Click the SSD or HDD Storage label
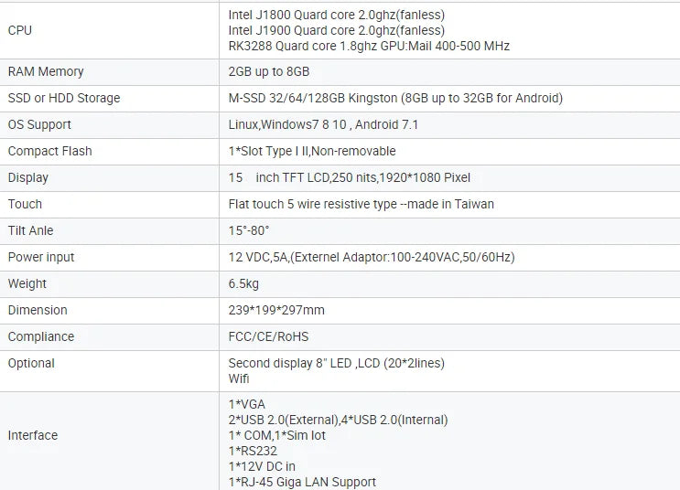Screen dimensions: 680x490 tap(64, 98)
